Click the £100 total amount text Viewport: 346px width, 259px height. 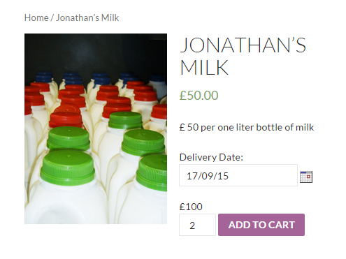[x=191, y=207]
